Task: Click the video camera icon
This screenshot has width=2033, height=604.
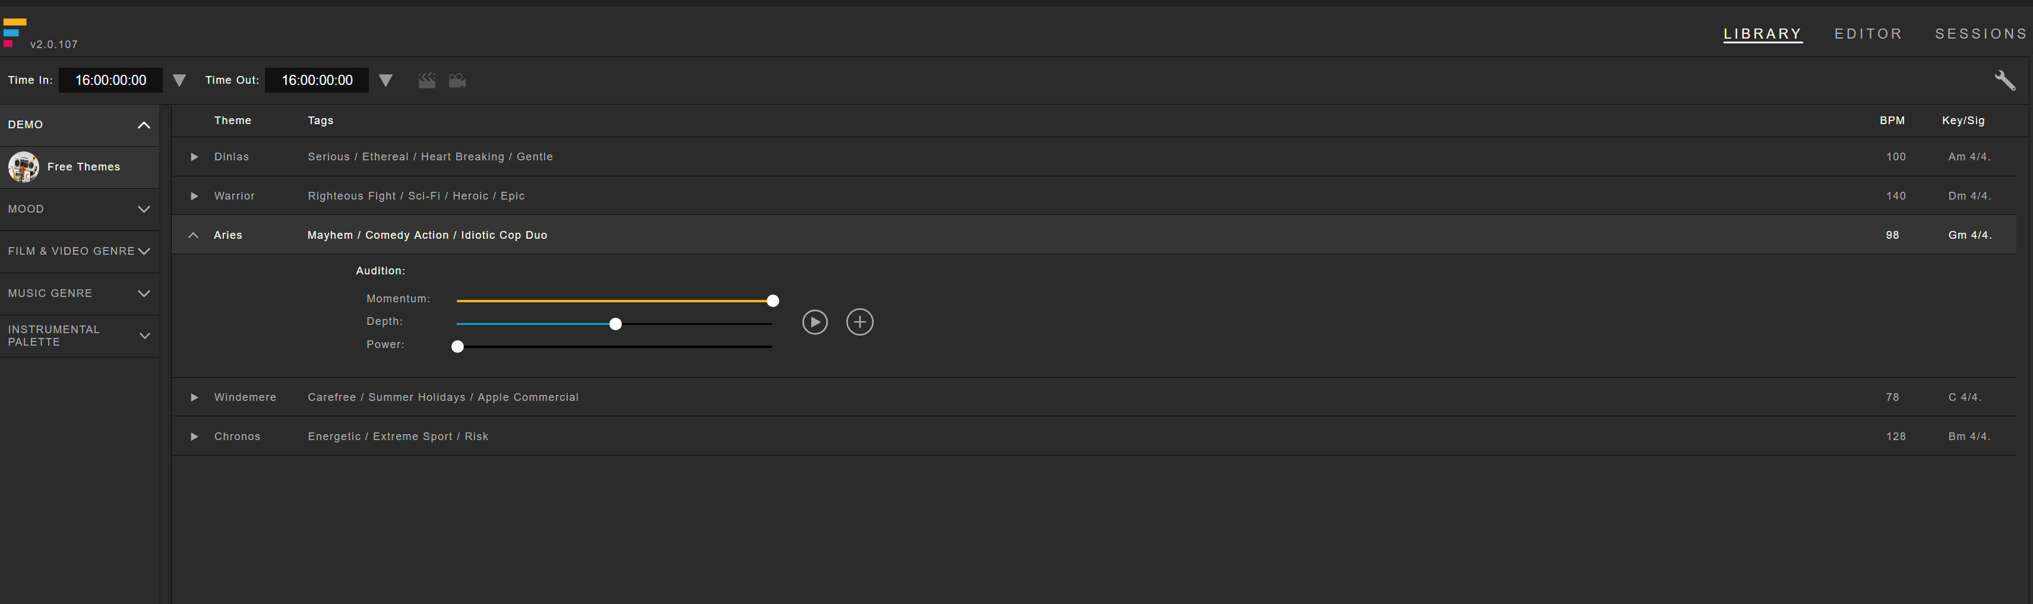Action: (x=457, y=81)
